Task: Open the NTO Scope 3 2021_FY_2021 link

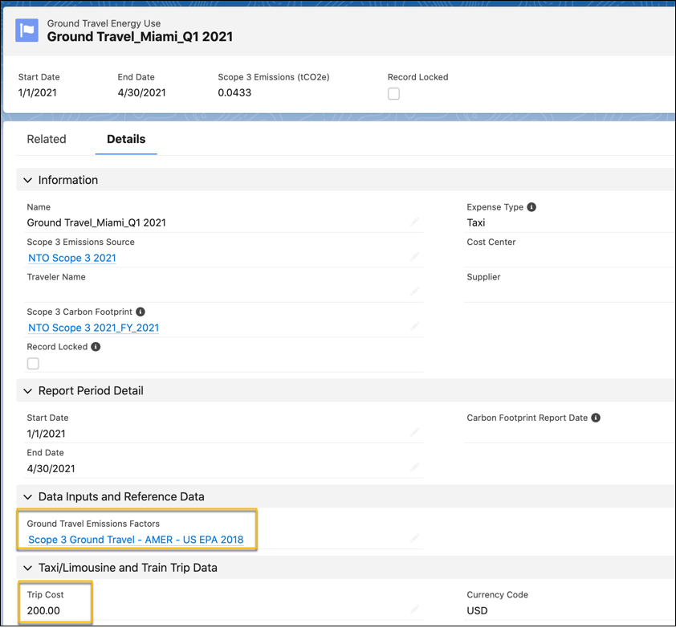Action: click(x=94, y=328)
